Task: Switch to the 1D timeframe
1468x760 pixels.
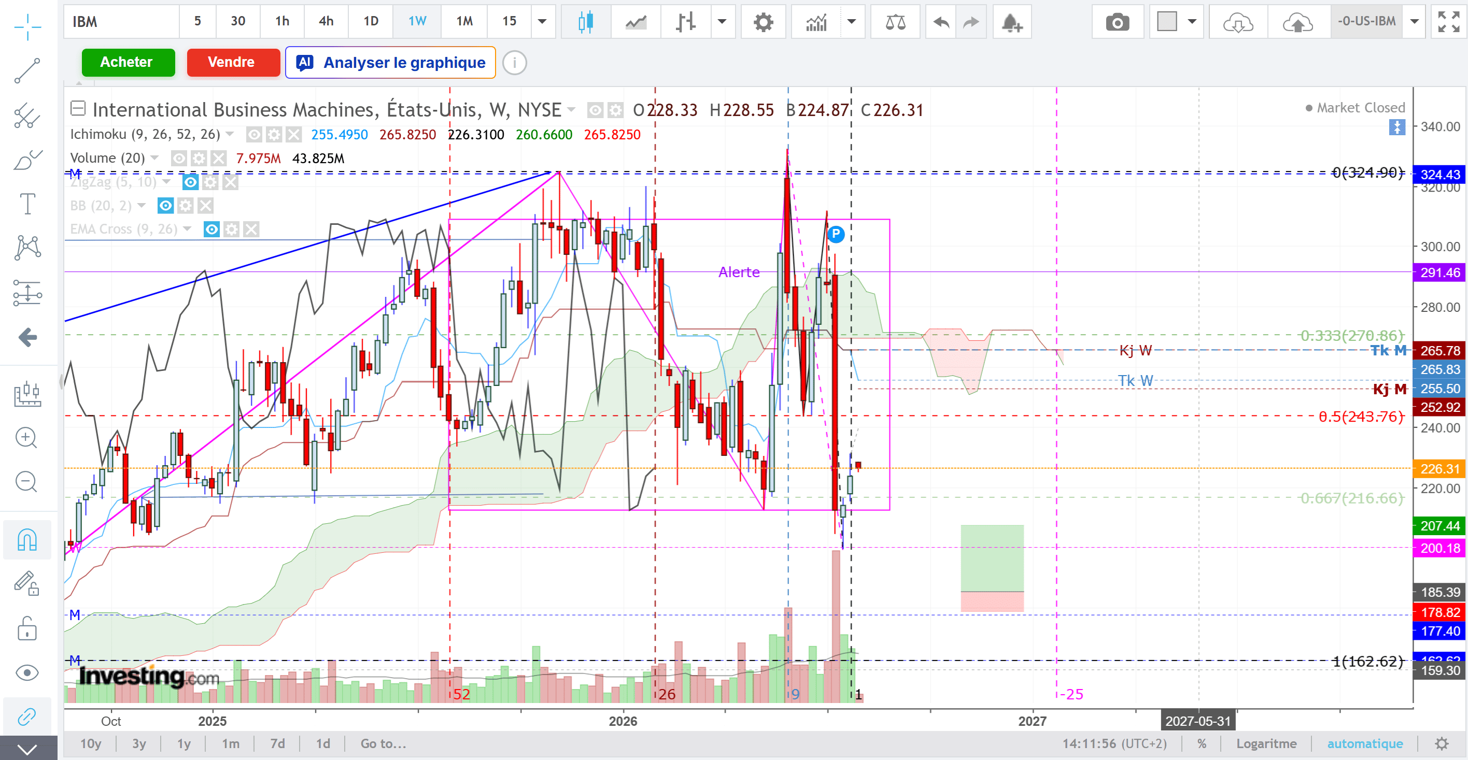Action: (x=371, y=22)
